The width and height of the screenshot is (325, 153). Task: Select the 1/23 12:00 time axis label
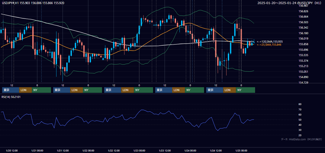(165, 151)
